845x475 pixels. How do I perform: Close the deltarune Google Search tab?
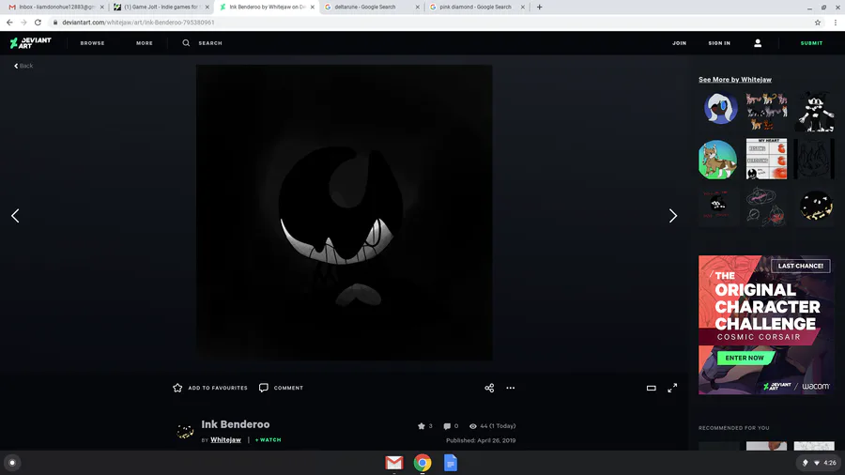(x=417, y=7)
